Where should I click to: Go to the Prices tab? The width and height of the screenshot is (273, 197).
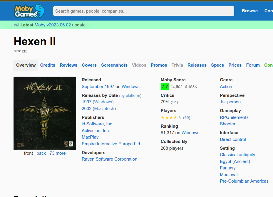(x=235, y=65)
